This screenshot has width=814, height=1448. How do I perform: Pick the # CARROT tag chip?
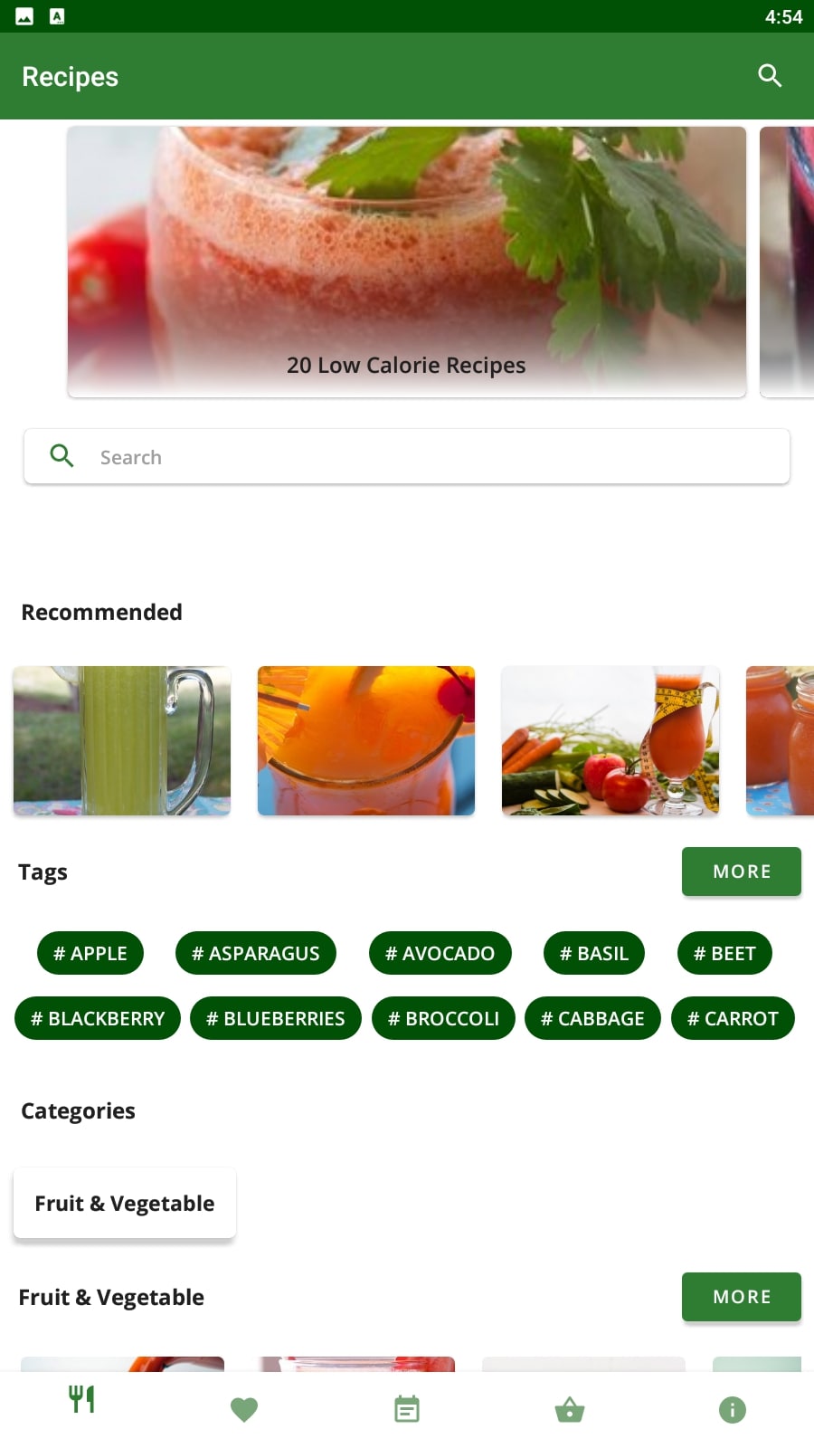coord(733,1018)
